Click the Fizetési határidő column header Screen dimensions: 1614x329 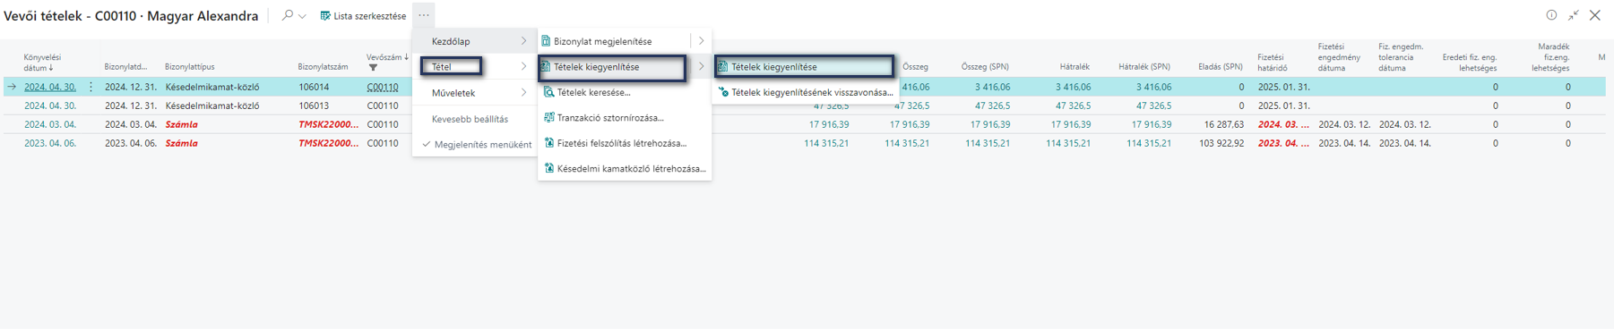(x=1271, y=62)
